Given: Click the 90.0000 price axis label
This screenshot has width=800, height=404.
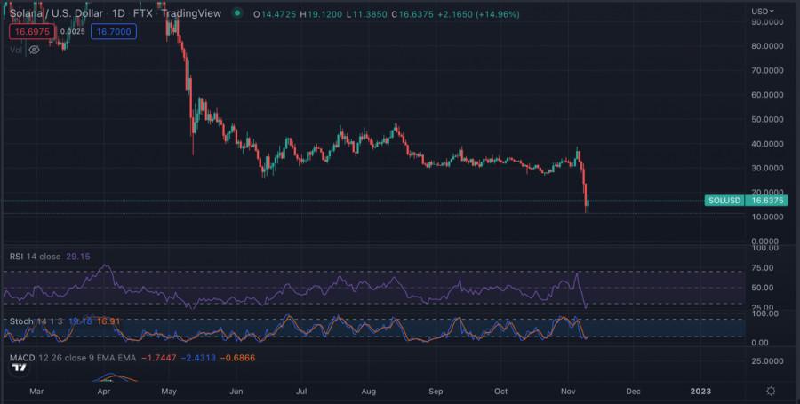Looking at the screenshot, I should pos(767,22).
